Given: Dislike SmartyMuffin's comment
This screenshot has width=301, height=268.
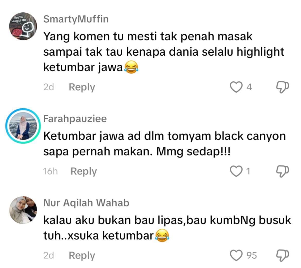Looking at the screenshot, I should pos(282,87).
